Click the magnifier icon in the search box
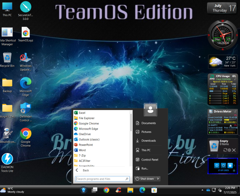 click(x=127, y=179)
